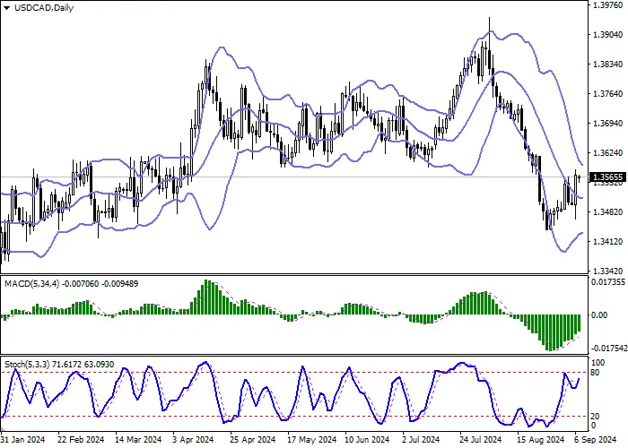This screenshot has height=448, width=628.
Task: Click the 24 Jul 2024 date label
Action: 481,439
